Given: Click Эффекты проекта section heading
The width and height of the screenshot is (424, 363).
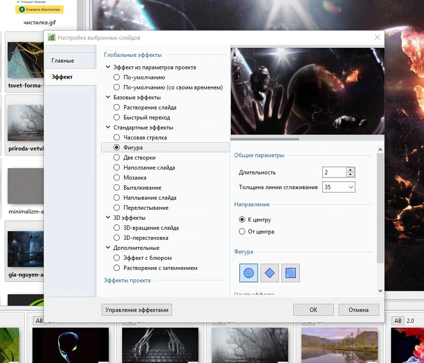Looking at the screenshot, I should point(127,280).
